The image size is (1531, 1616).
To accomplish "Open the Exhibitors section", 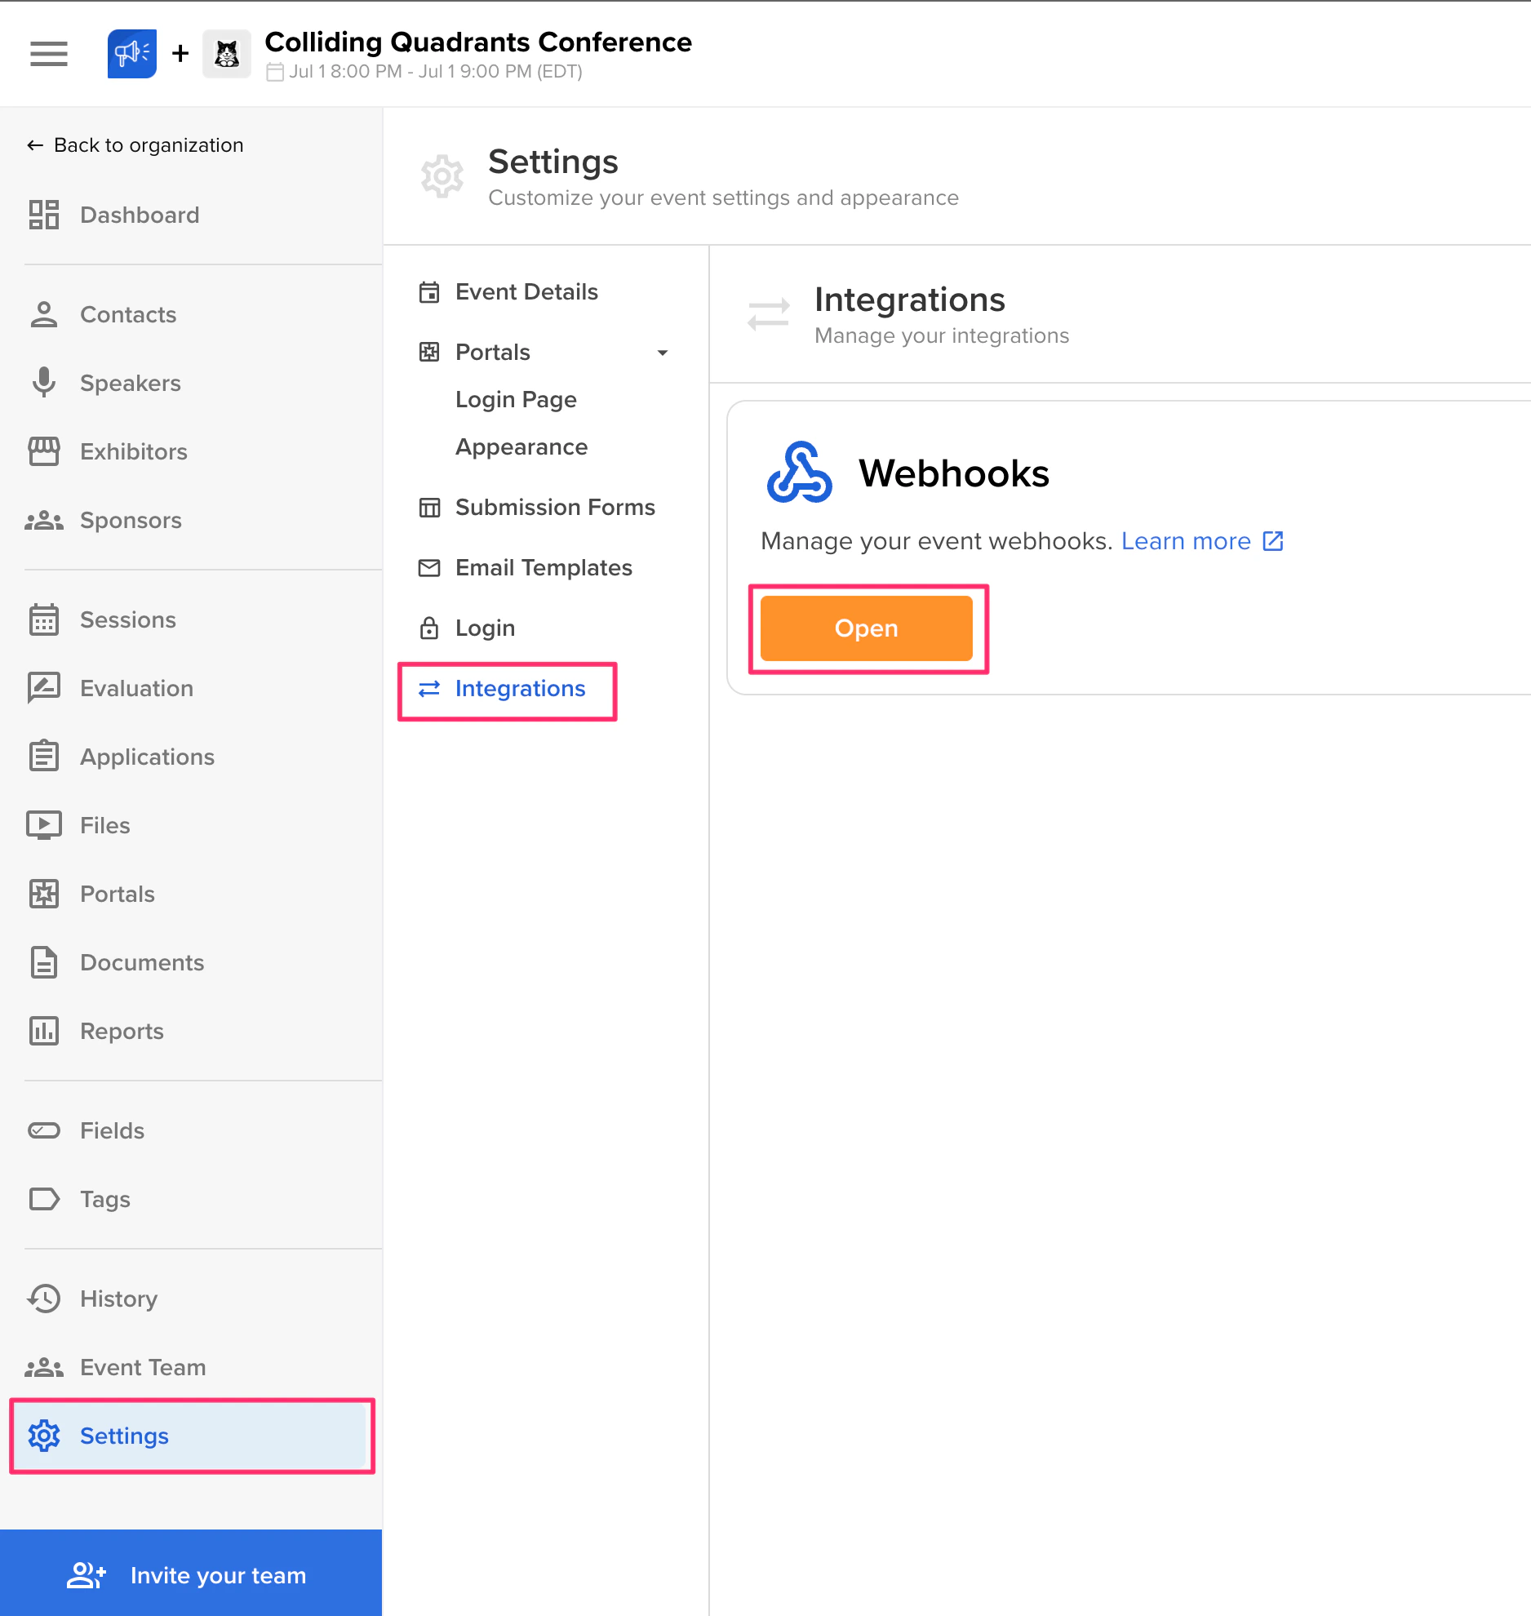I will pyautogui.click(x=133, y=451).
